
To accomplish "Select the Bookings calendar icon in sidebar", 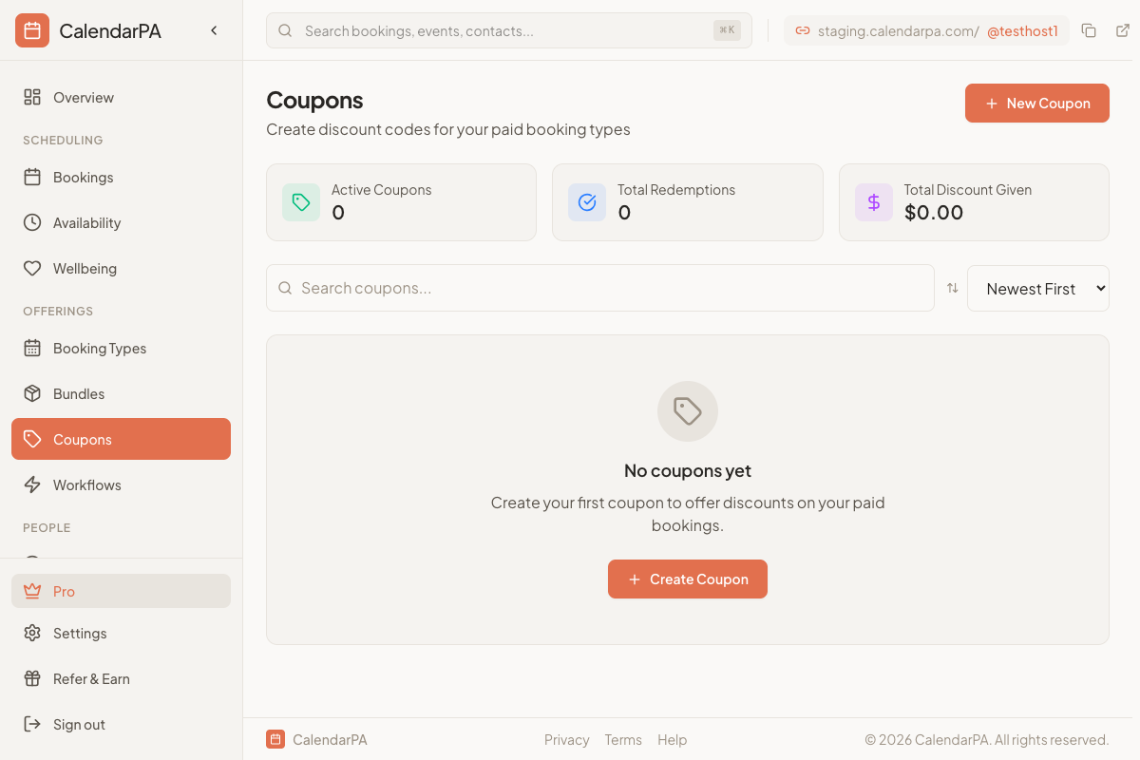I will point(31,177).
